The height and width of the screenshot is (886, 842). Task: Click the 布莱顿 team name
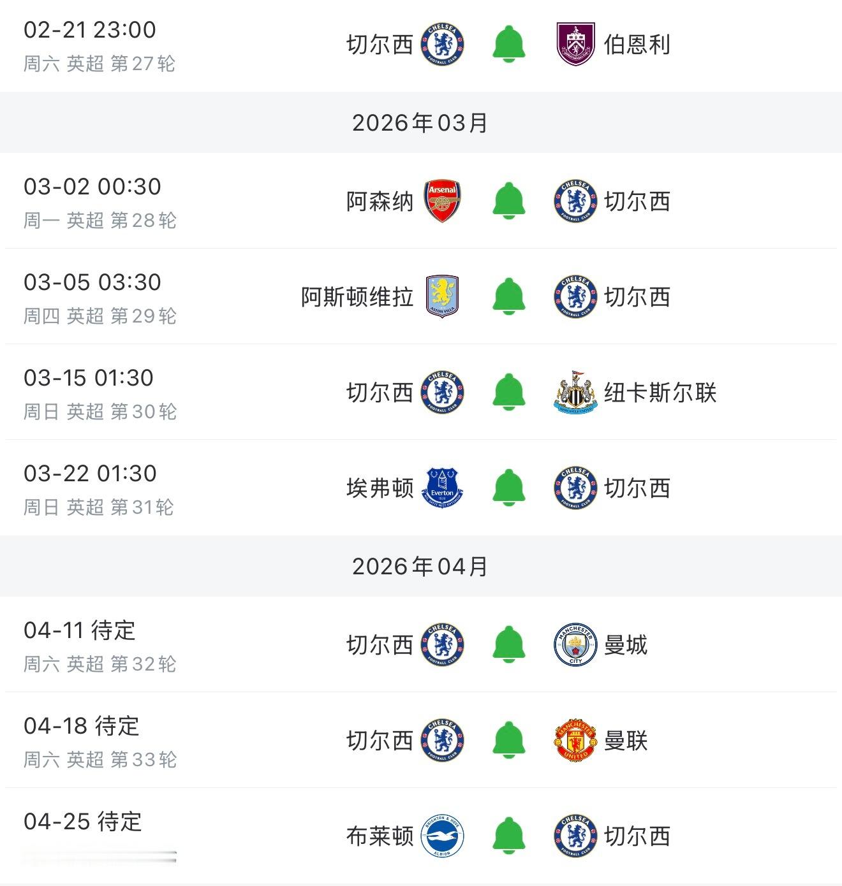380,836
